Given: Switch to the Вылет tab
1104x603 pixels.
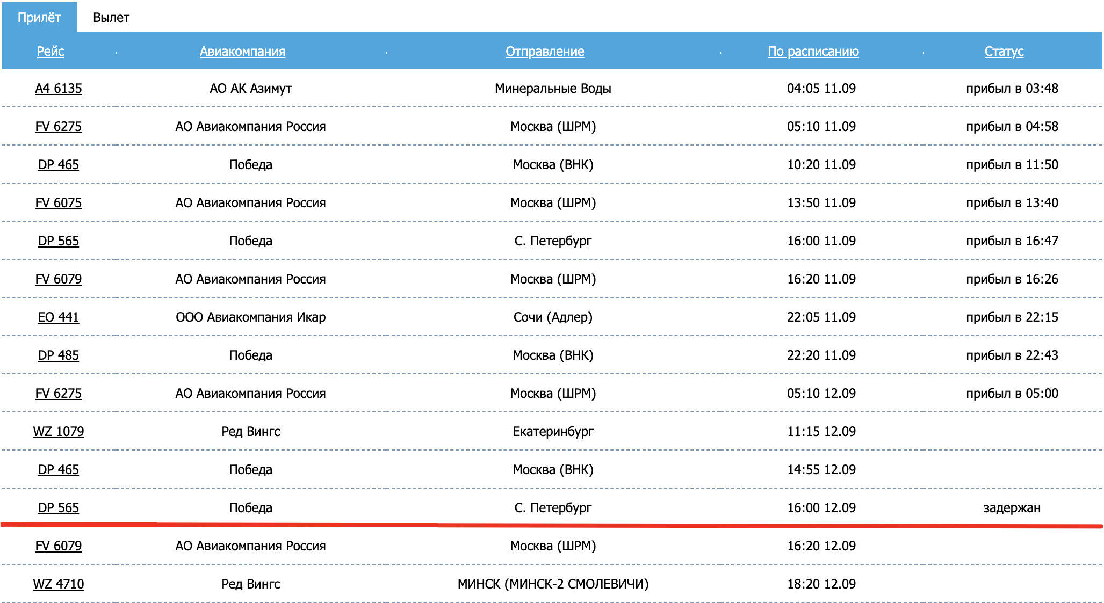Looking at the screenshot, I should pyautogui.click(x=111, y=18).
